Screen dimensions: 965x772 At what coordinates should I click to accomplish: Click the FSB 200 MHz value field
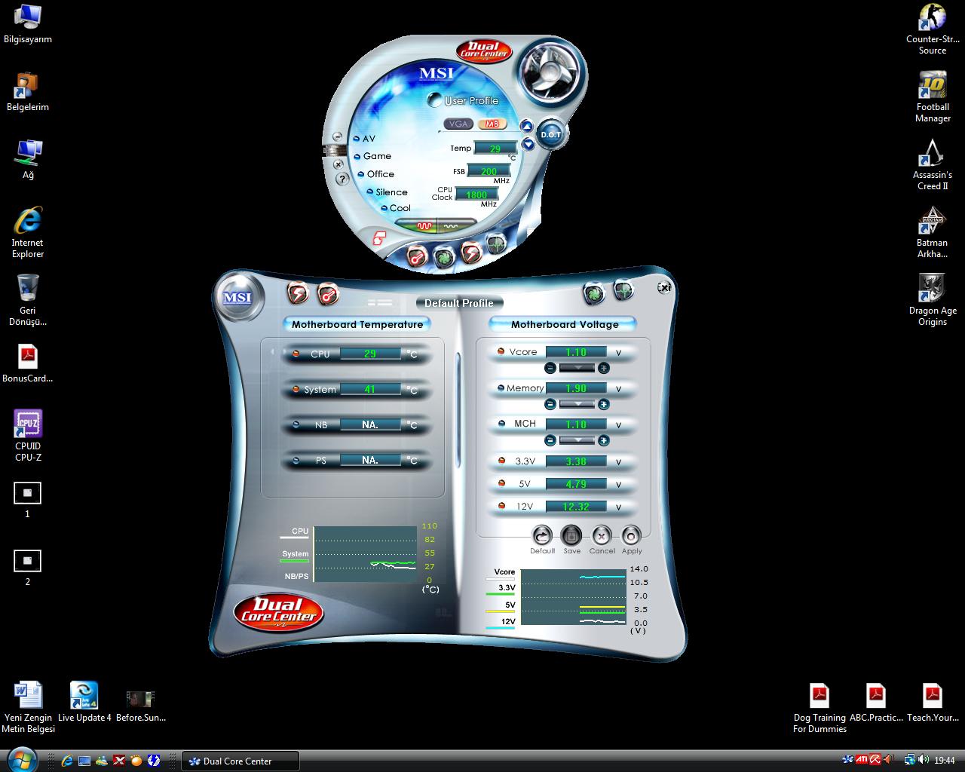coord(489,171)
